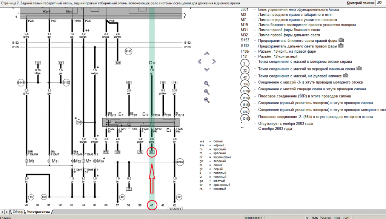The height and width of the screenshot is (219, 386).
Task: Jump to current track reference 103
Action: point(118,62)
